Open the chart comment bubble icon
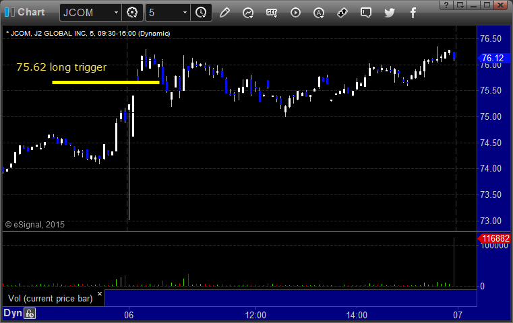Image resolution: width=513 pixels, height=323 pixels. tap(366, 13)
